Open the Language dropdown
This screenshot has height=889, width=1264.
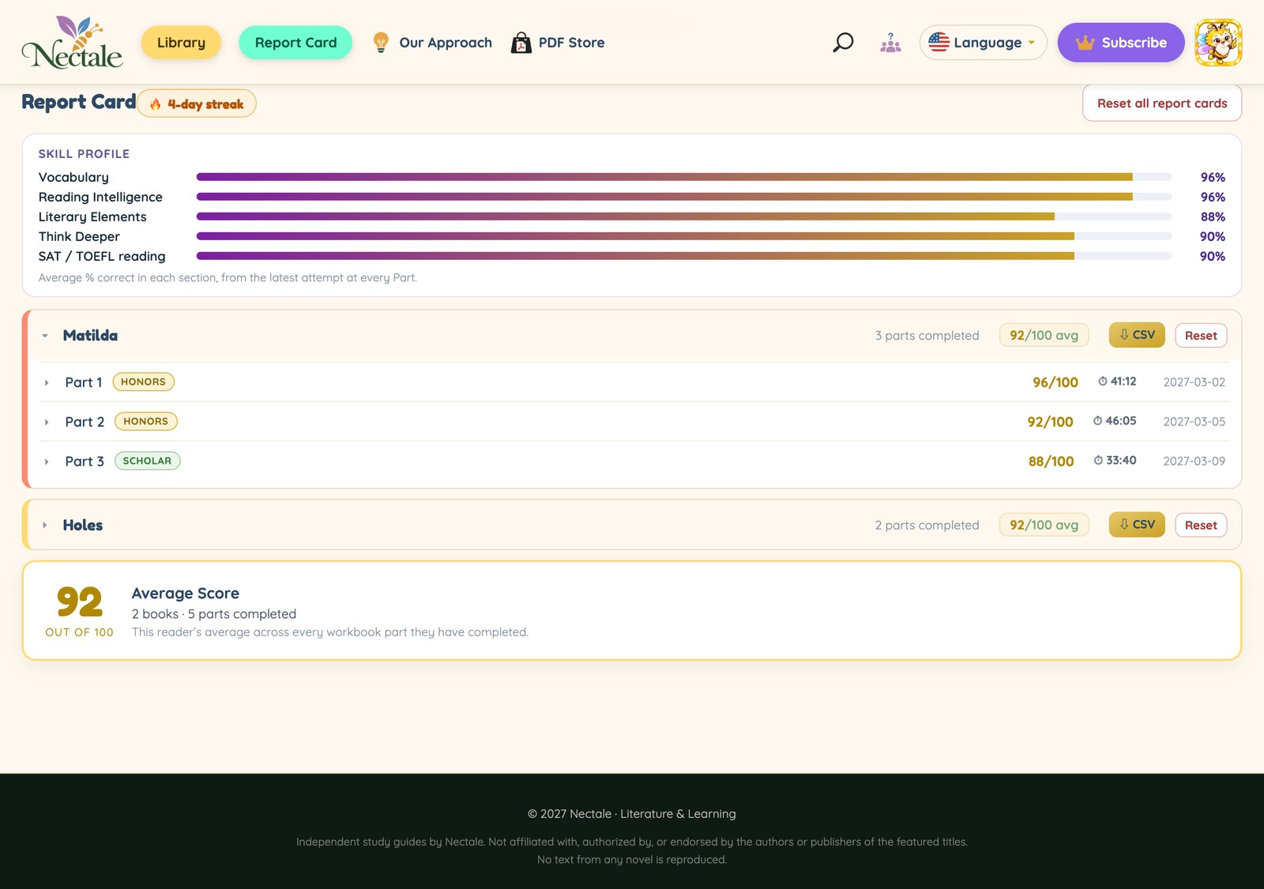pyautogui.click(x=984, y=43)
